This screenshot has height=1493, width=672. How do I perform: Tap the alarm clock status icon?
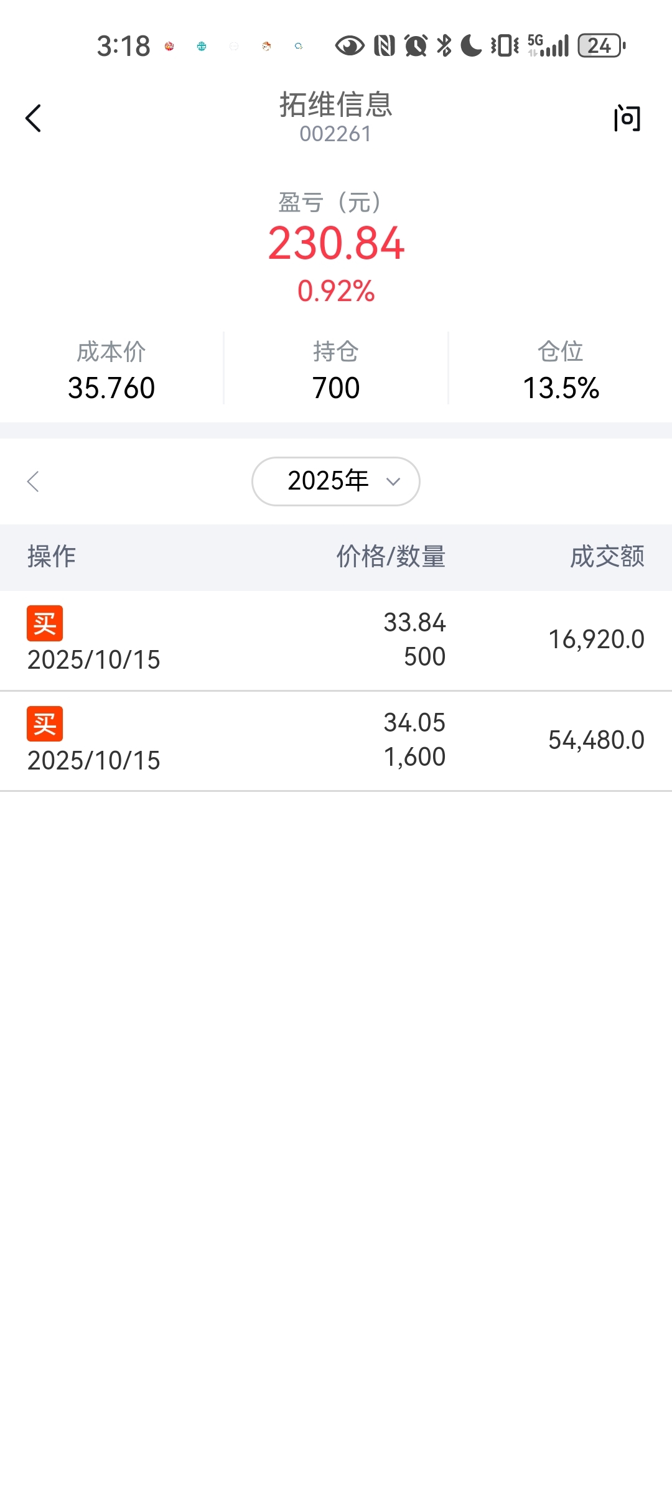416,45
